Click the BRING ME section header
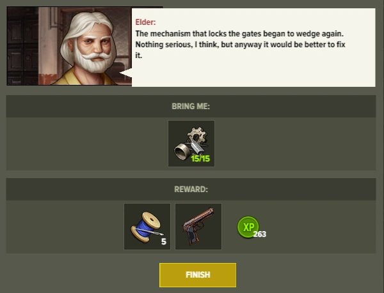This screenshot has height=293, width=384. pos(191,106)
